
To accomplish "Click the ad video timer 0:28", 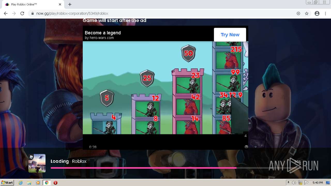I will coord(93,147).
